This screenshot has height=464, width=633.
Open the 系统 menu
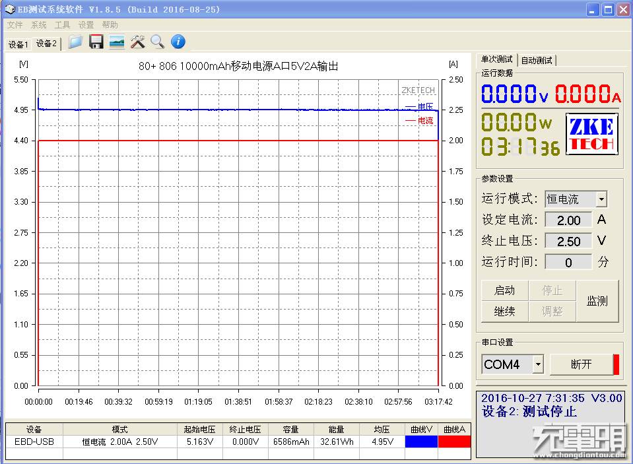click(38, 25)
